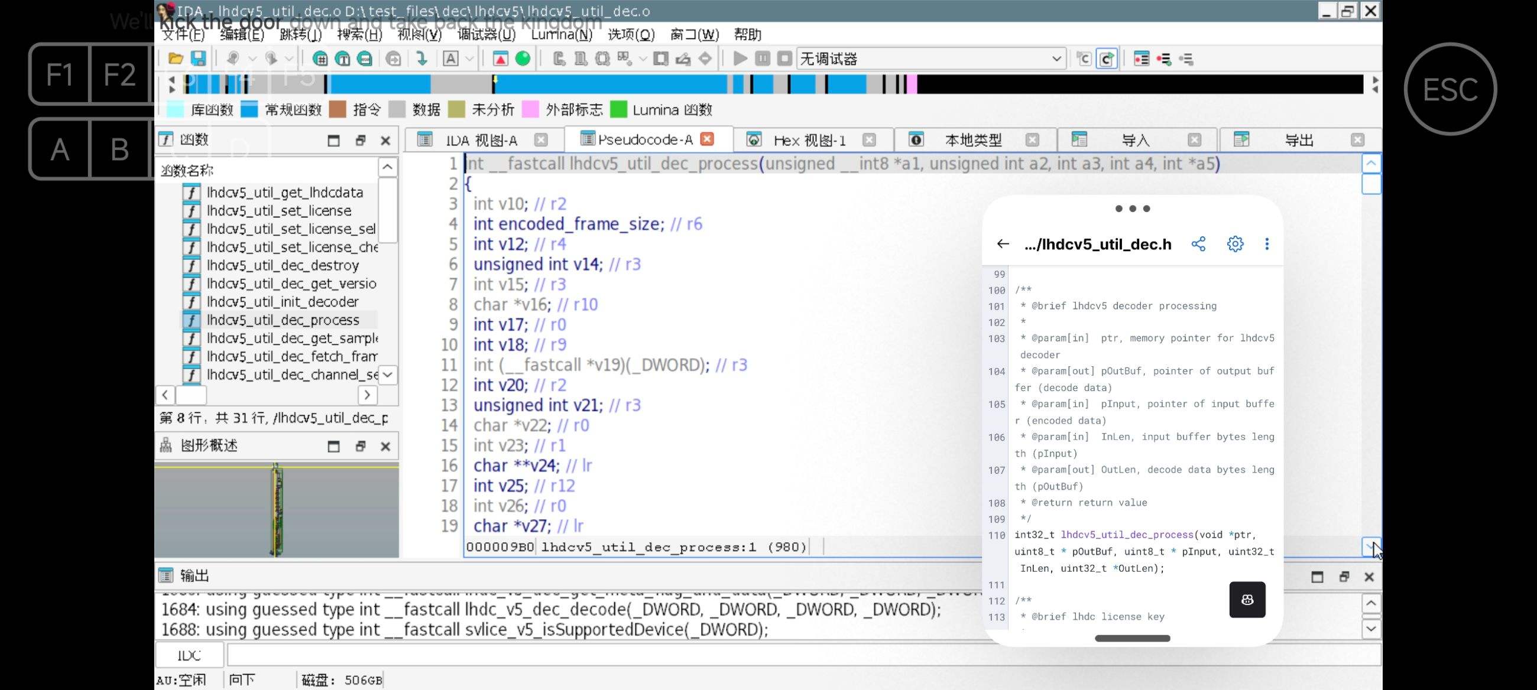Click the dark floating button in code viewer
Image resolution: width=1537 pixels, height=690 pixels.
coord(1247,600)
